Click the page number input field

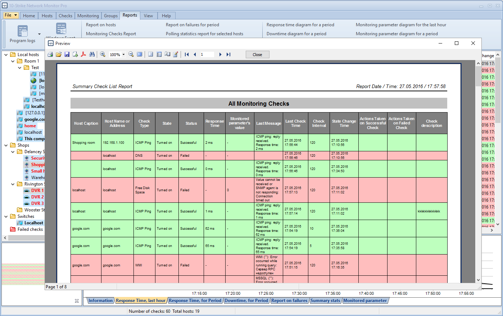207,55
